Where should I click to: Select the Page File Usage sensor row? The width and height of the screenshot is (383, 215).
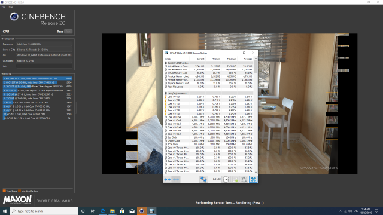(208, 87)
